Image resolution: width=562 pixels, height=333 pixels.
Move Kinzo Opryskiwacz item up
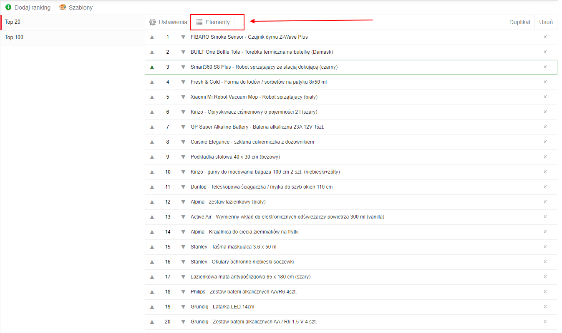coord(152,112)
